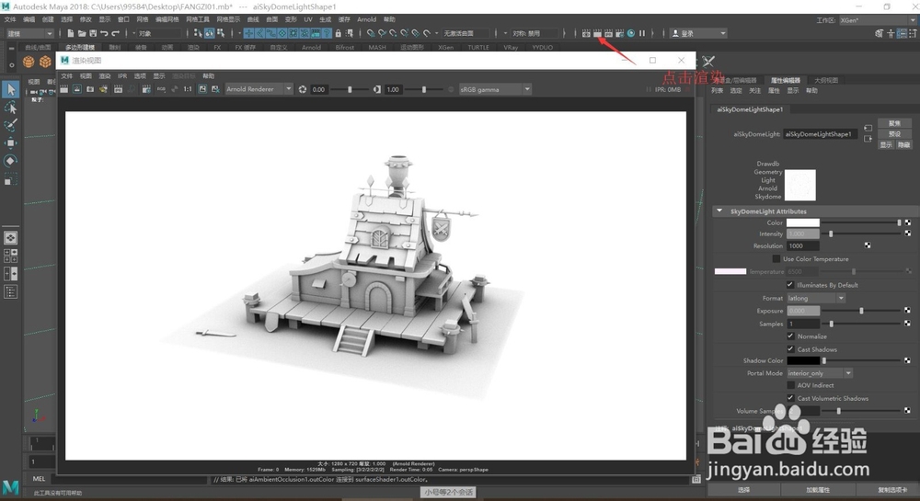Click the Intensity attribute map button
The image size is (920, 501).
908,233
